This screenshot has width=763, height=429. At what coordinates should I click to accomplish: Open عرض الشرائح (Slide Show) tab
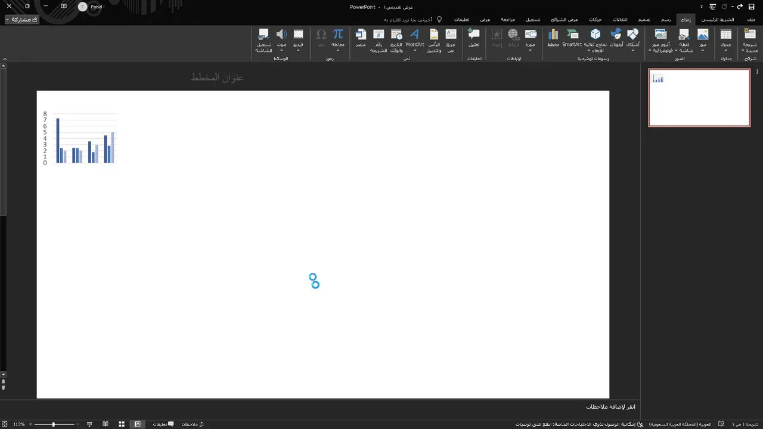[x=565, y=19]
